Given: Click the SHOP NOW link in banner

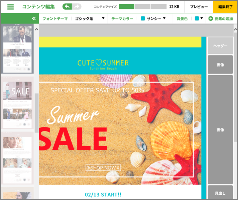Looking at the screenshot, I should pos(103,168).
